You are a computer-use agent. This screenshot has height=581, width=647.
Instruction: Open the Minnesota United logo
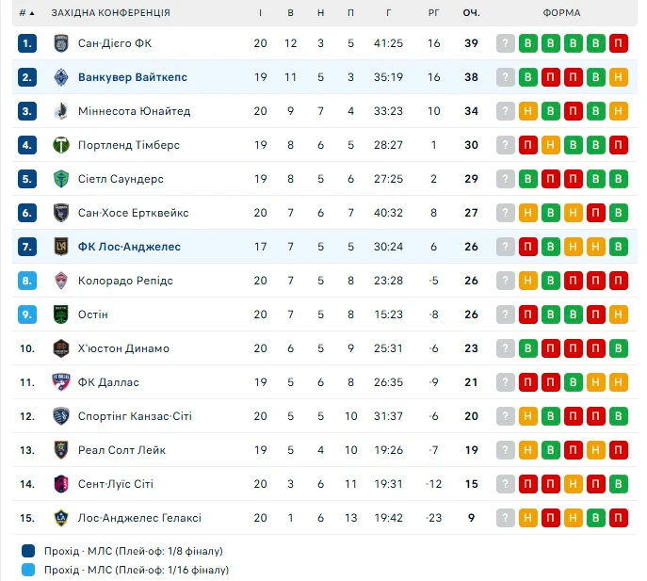(x=61, y=111)
